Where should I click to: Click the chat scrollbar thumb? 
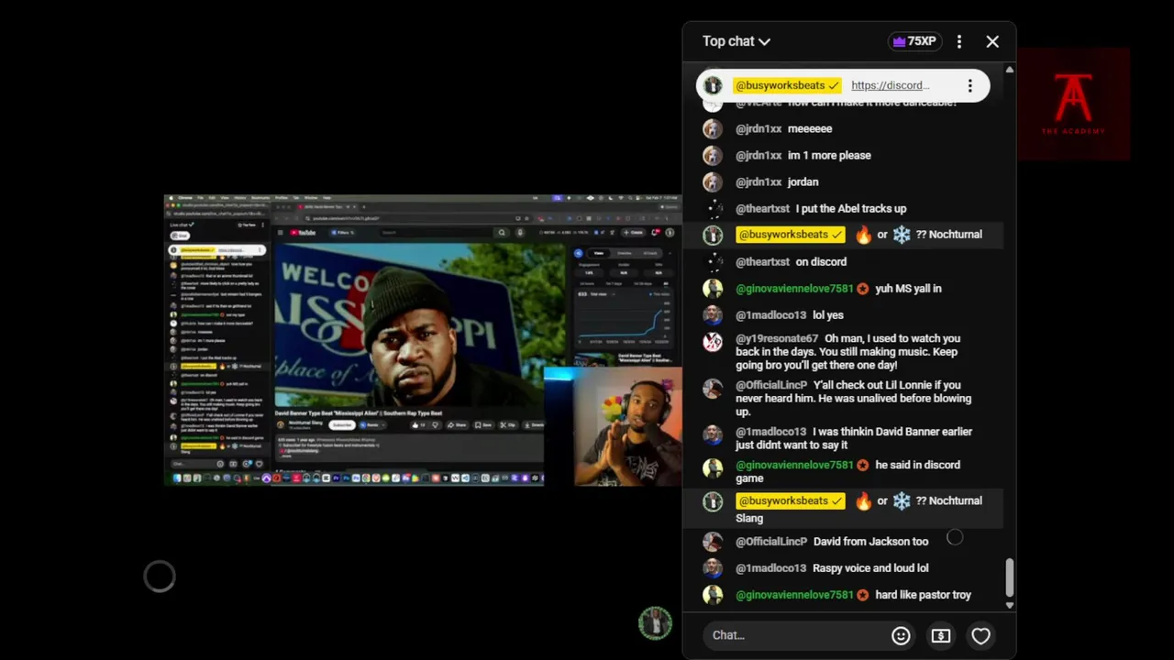(x=1010, y=577)
